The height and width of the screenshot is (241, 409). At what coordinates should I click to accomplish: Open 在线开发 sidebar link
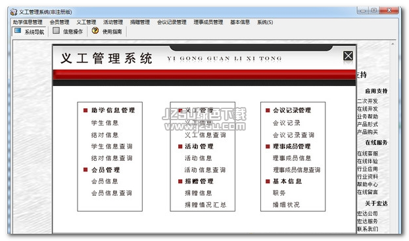pyautogui.click(x=368, y=108)
